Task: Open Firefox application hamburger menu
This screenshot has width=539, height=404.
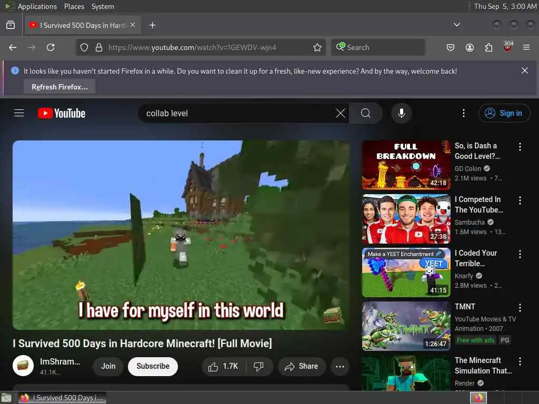Action: coord(526,47)
